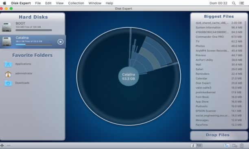Click the Downloads folder label
This screenshot has width=249, height=149.
pyautogui.click(x=22, y=83)
